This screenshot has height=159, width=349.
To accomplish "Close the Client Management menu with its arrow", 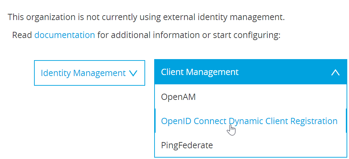I will pos(335,72).
